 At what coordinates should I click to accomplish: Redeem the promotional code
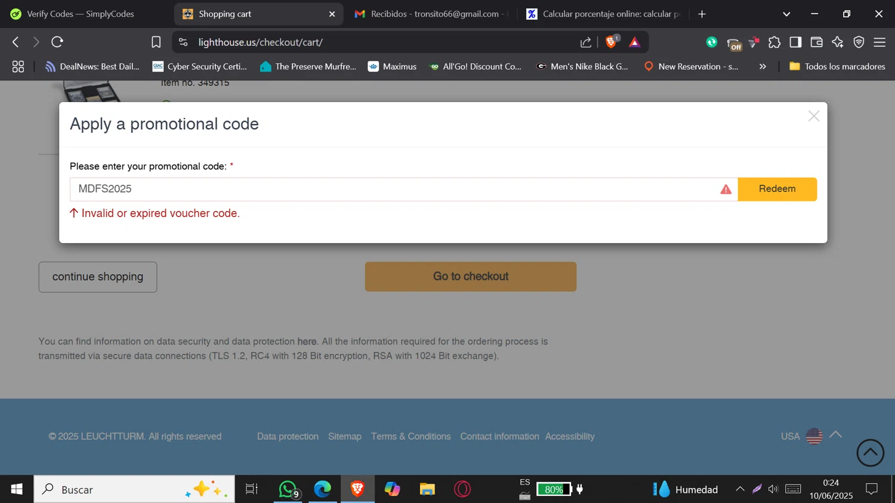[x=777, y=189]
